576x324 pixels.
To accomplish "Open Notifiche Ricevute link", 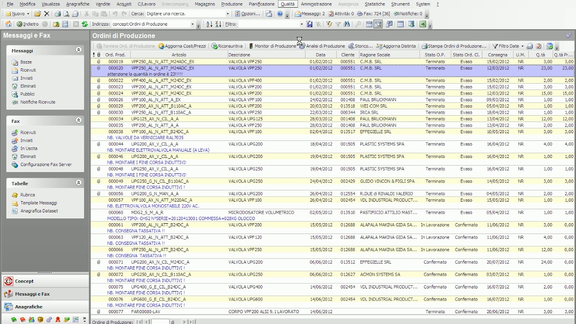I will pyautogui.click(x=38, y=102).
